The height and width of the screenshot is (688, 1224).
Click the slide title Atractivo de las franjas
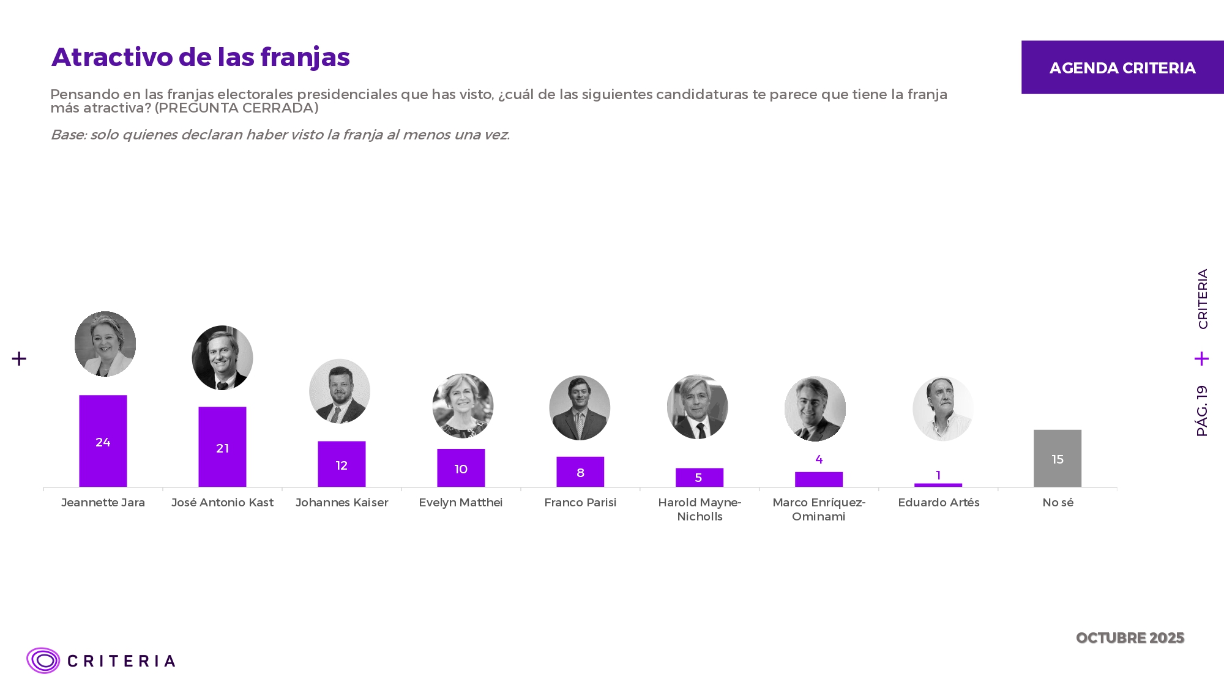(200, 57)
